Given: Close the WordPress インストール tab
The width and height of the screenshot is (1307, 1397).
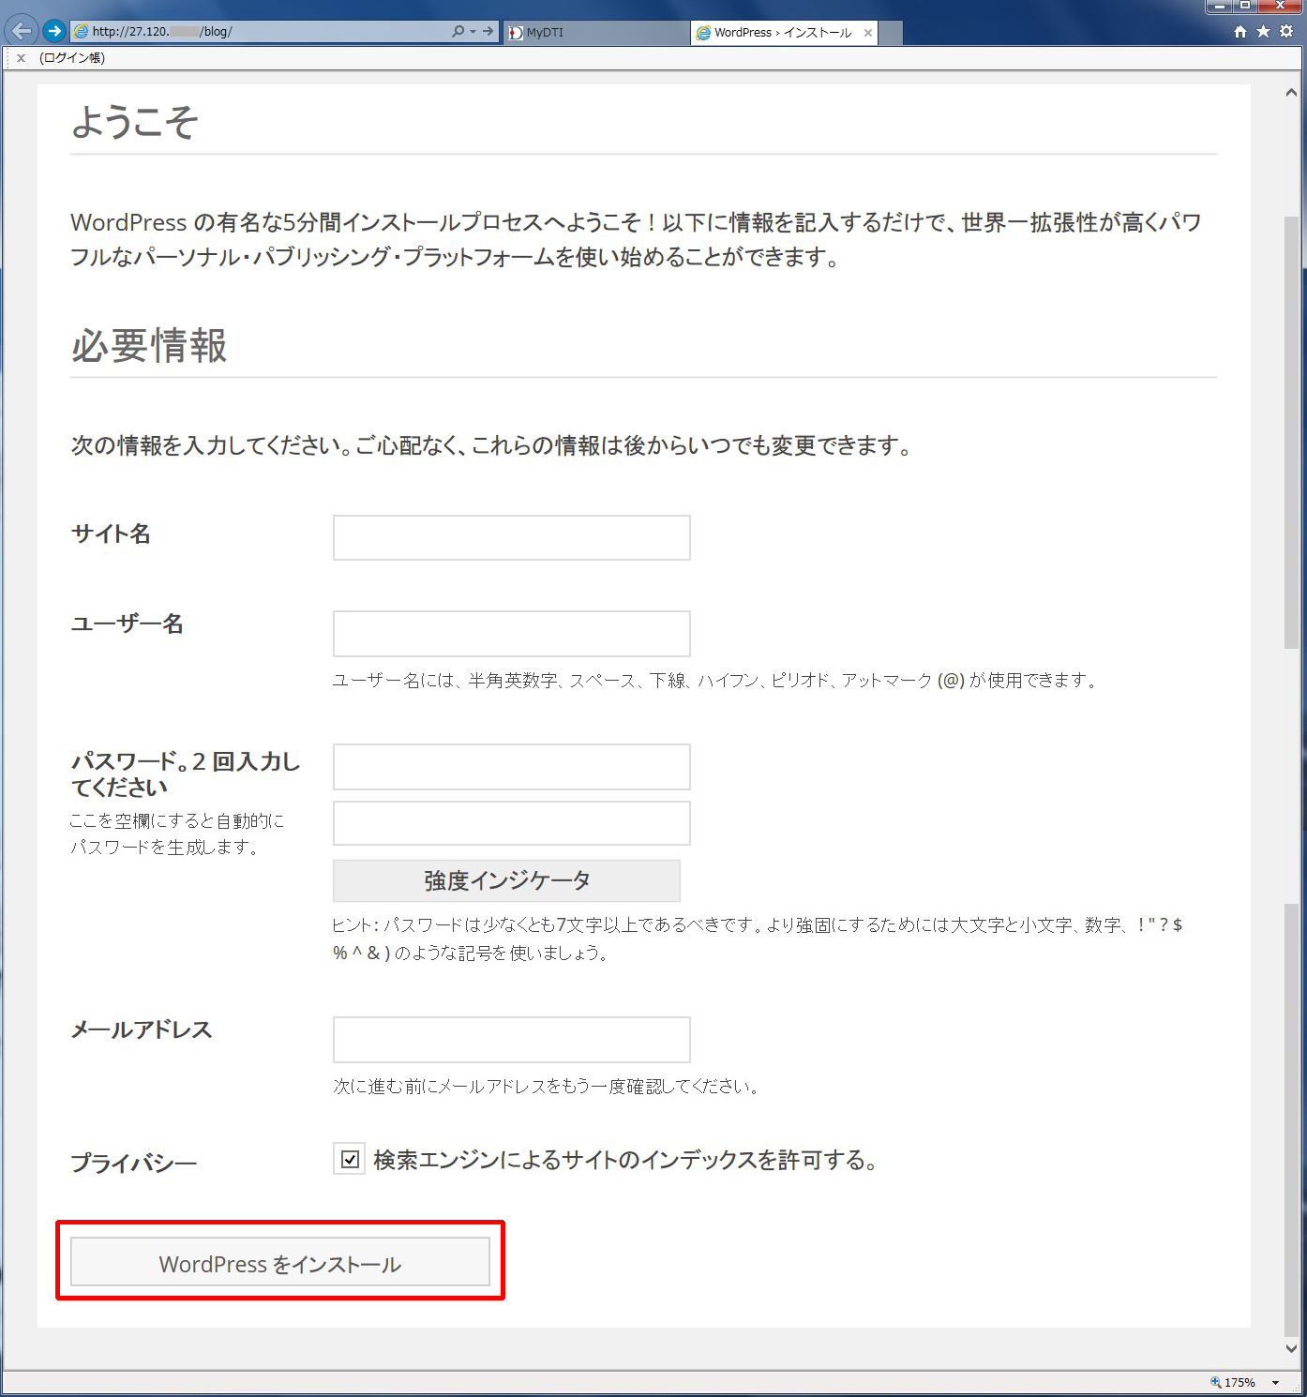Looking at the screenshot, I should 868,33.
